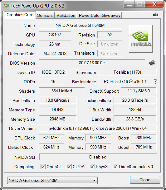The image size is (166, 190).
Task: Toggle the PhysX checkbox
Action: [x=92, y=167]
